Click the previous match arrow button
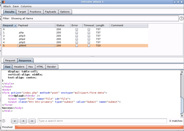The height and width of the screenshot is (131, 184). tap(15, 121)
